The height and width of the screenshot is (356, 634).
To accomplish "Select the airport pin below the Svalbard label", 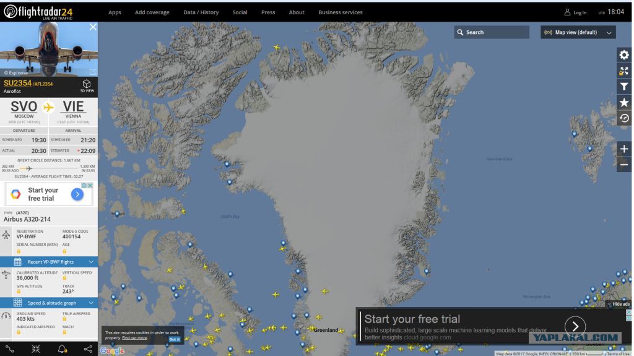I will click(590, 149).
